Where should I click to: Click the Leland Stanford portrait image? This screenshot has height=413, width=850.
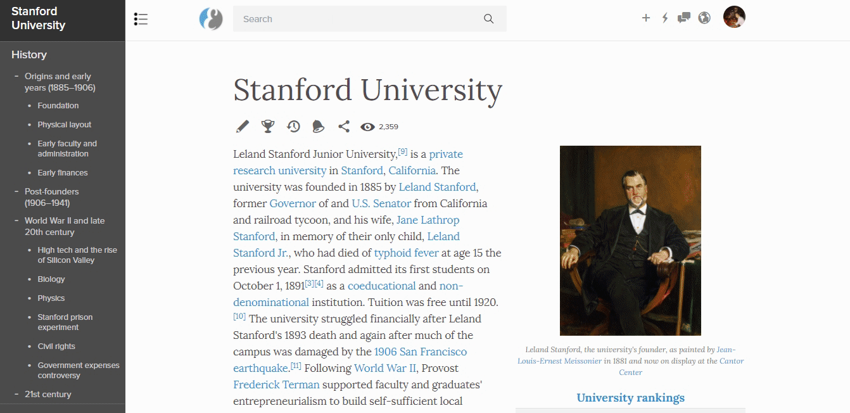point(630,241)
